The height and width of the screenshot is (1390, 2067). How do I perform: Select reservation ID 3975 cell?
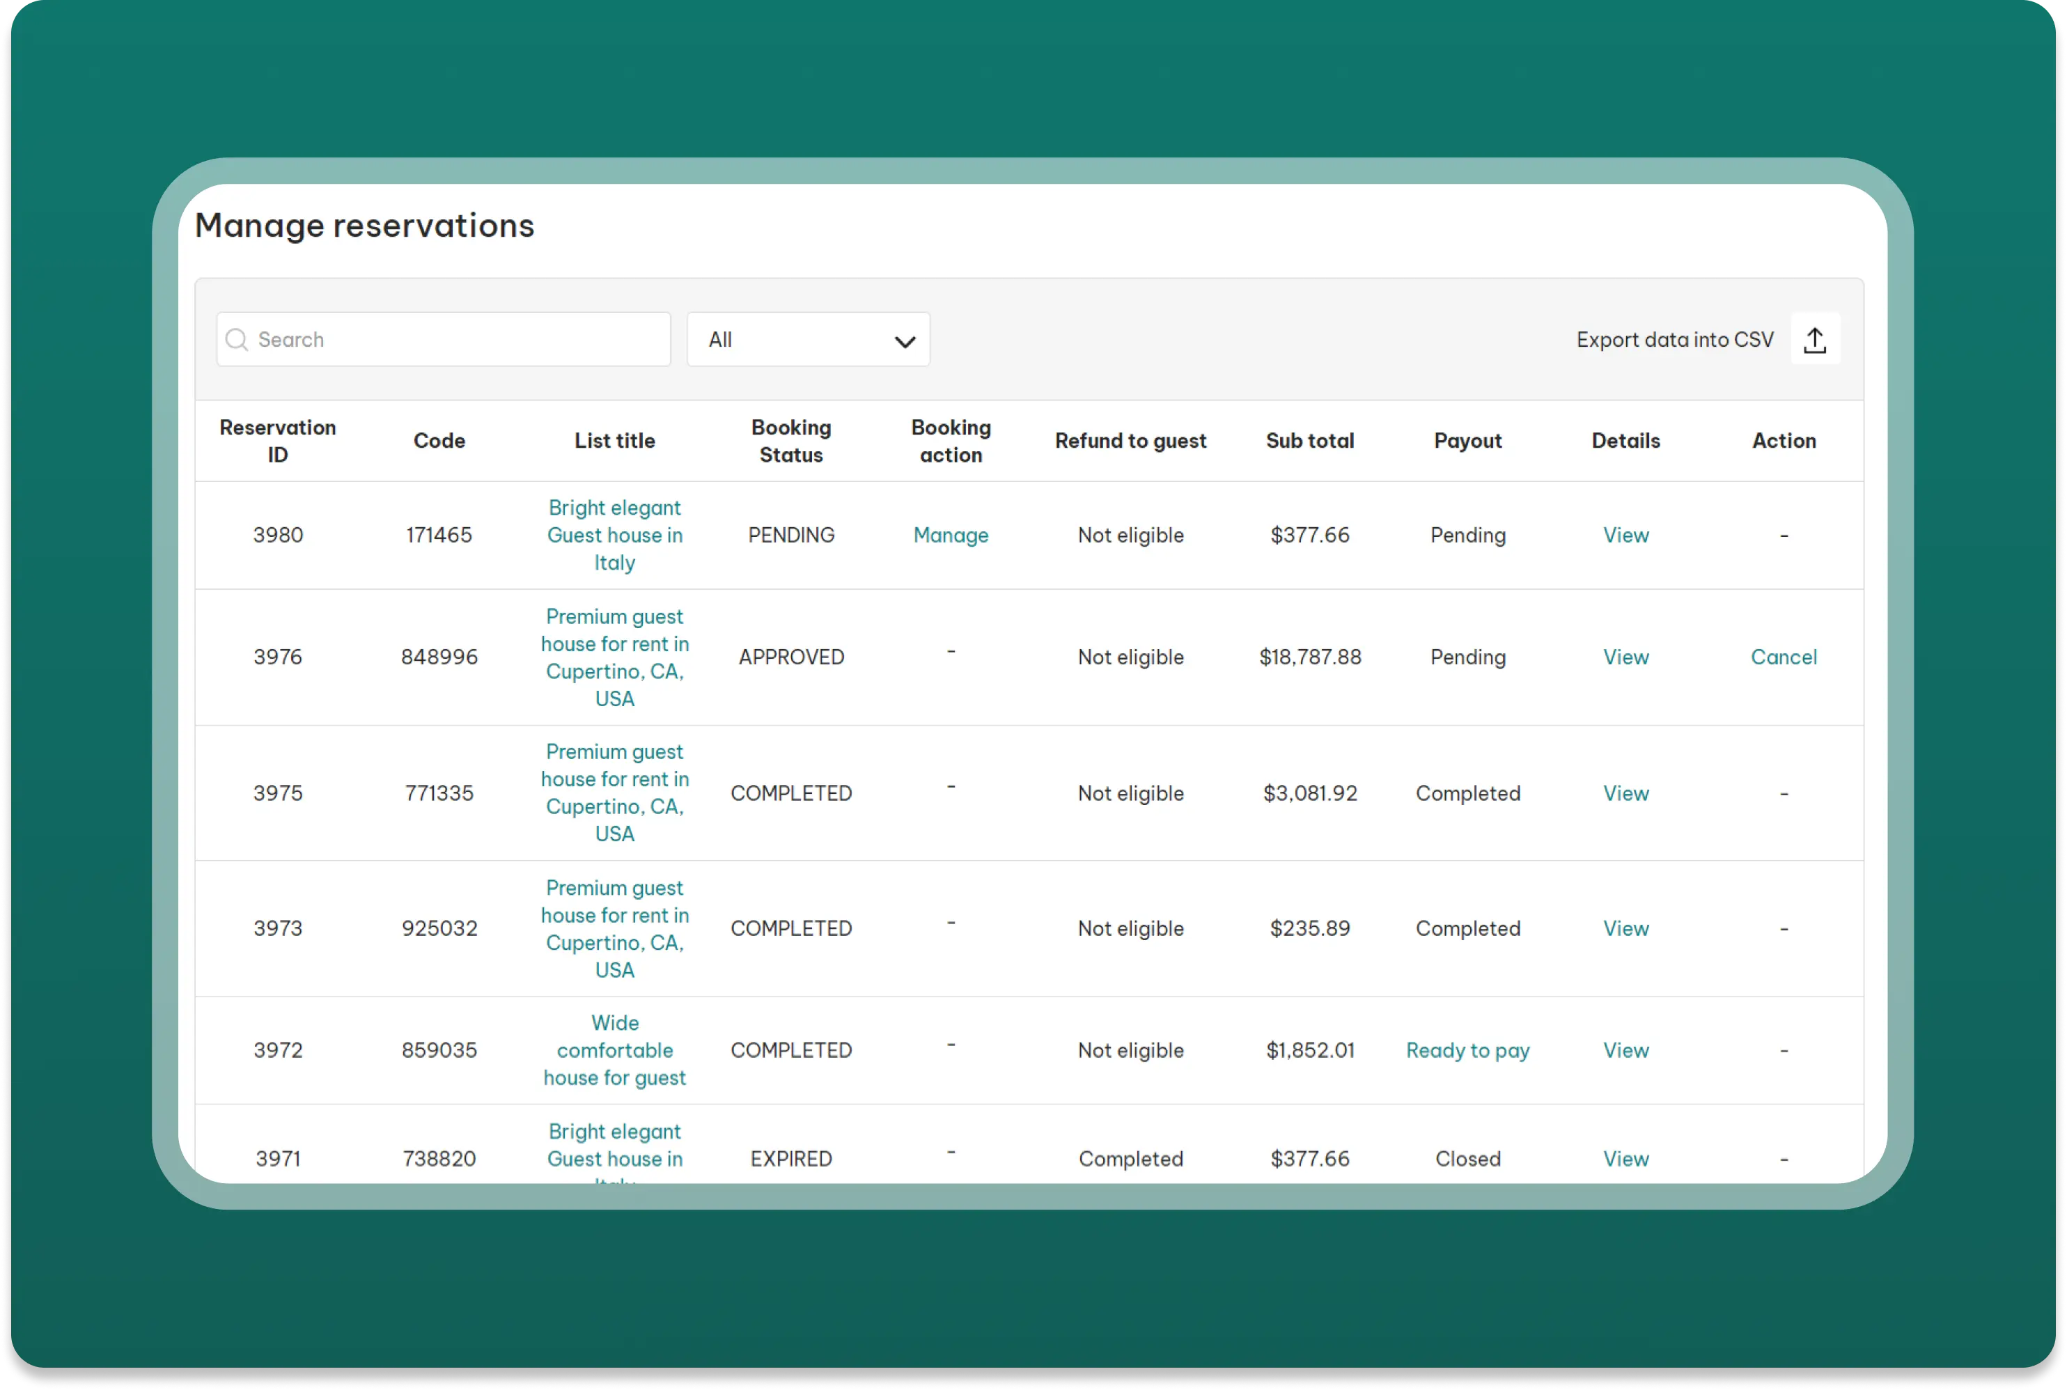[277, 793]
